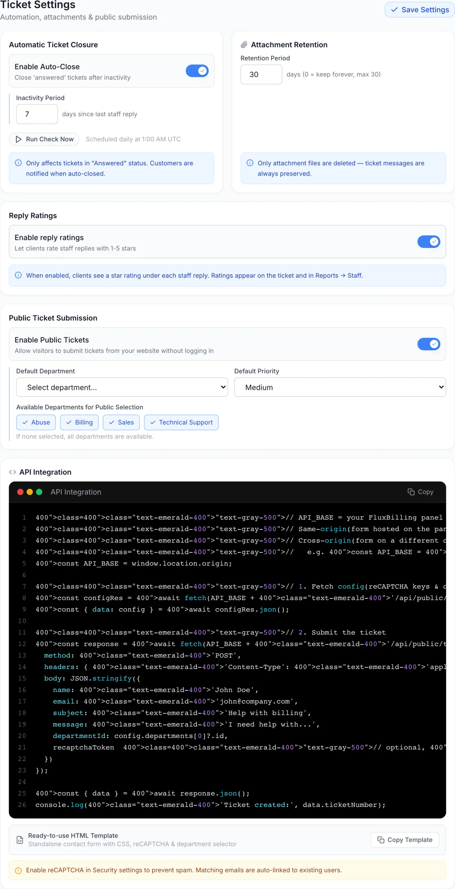Deselect the Billing department chip
Screen dimensions: 455x889
point(79,422)
